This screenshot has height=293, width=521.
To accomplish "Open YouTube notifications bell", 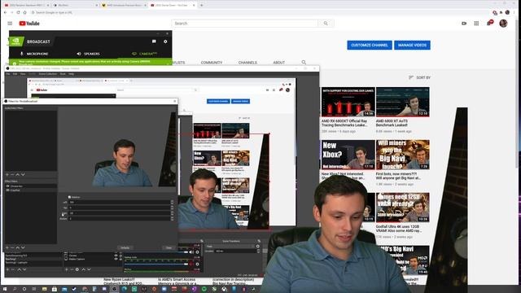I will [488, 24].
